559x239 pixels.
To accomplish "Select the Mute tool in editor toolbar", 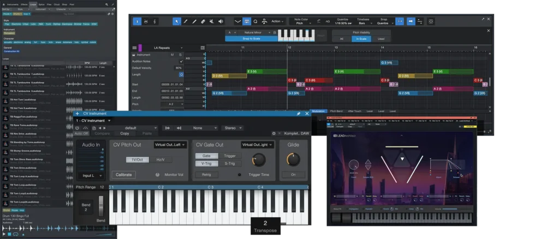I will [212, 21].
